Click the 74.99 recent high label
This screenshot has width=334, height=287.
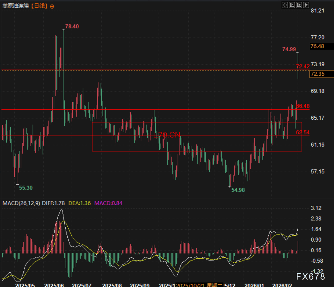pos(289,49)
